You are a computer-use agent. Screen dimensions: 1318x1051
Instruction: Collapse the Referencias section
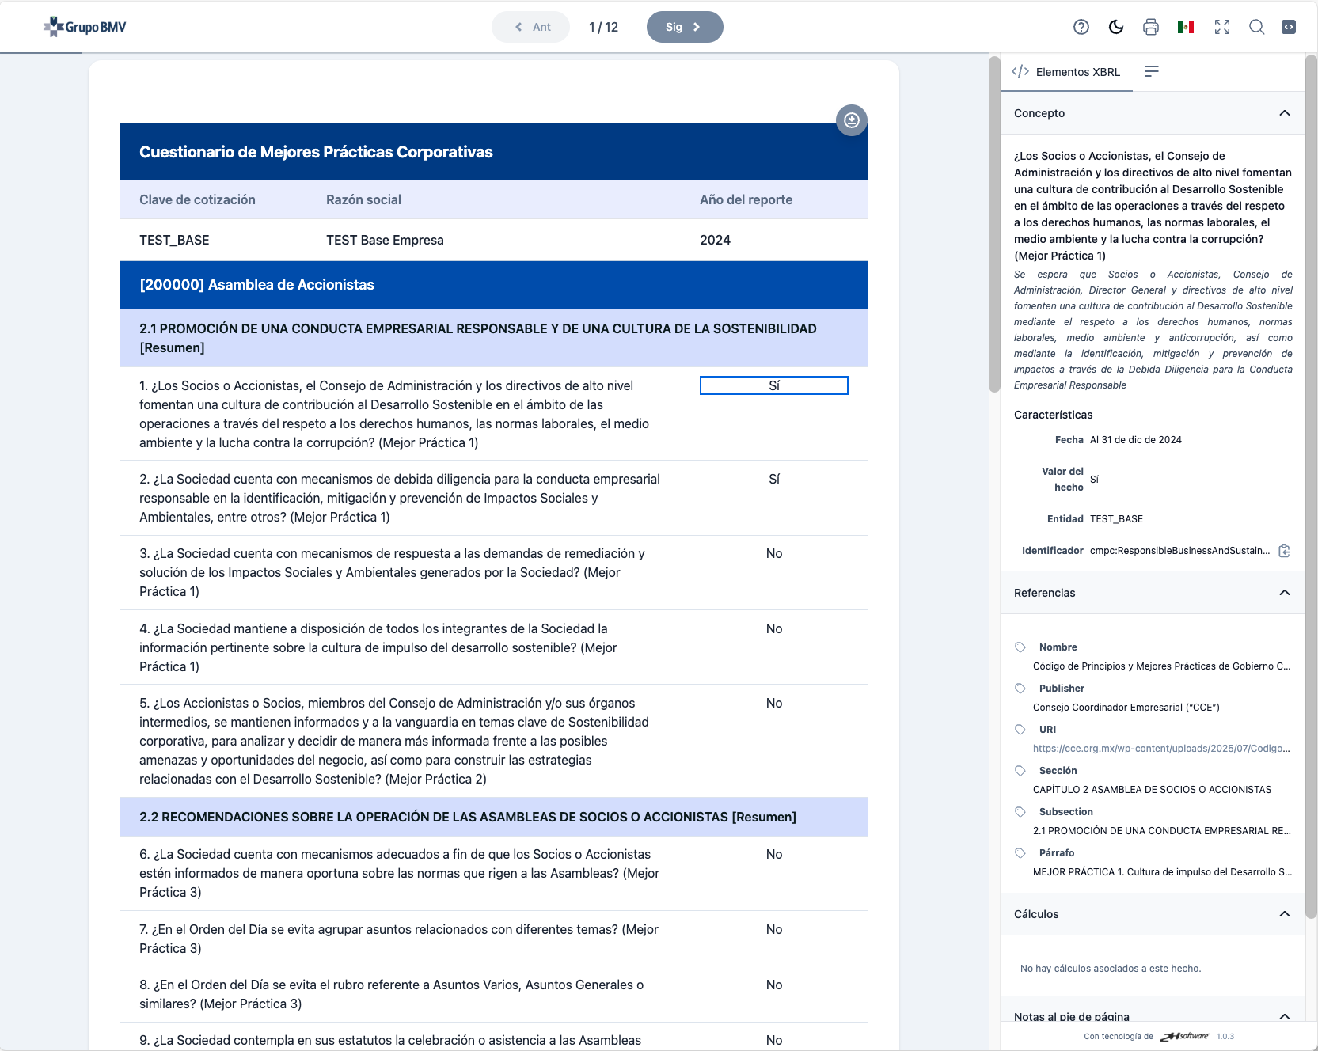coord(1284,593)
